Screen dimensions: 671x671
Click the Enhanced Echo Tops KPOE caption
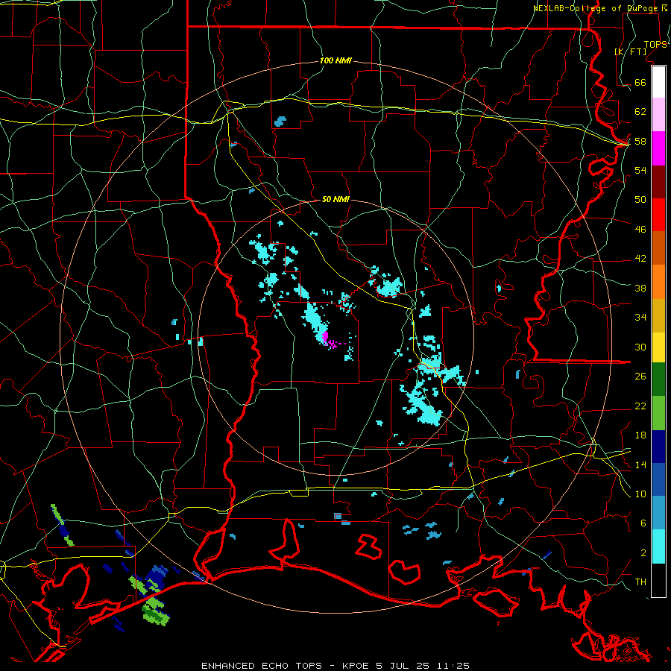pyautogui.click(x=335, y=666)
